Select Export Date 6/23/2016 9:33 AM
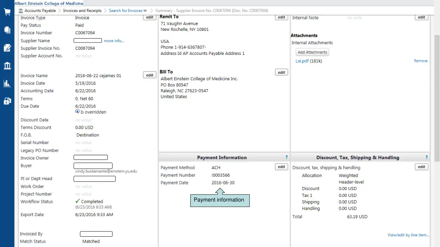 coord(94,214)
